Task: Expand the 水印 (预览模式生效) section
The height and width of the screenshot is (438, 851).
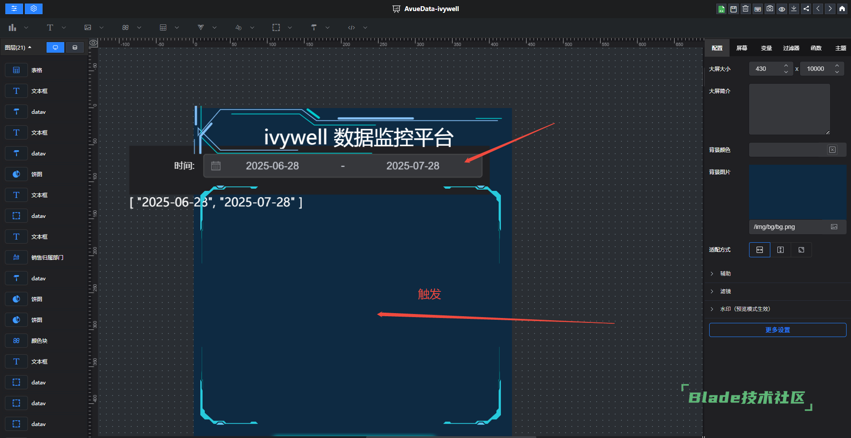Action: coord(777,309)
